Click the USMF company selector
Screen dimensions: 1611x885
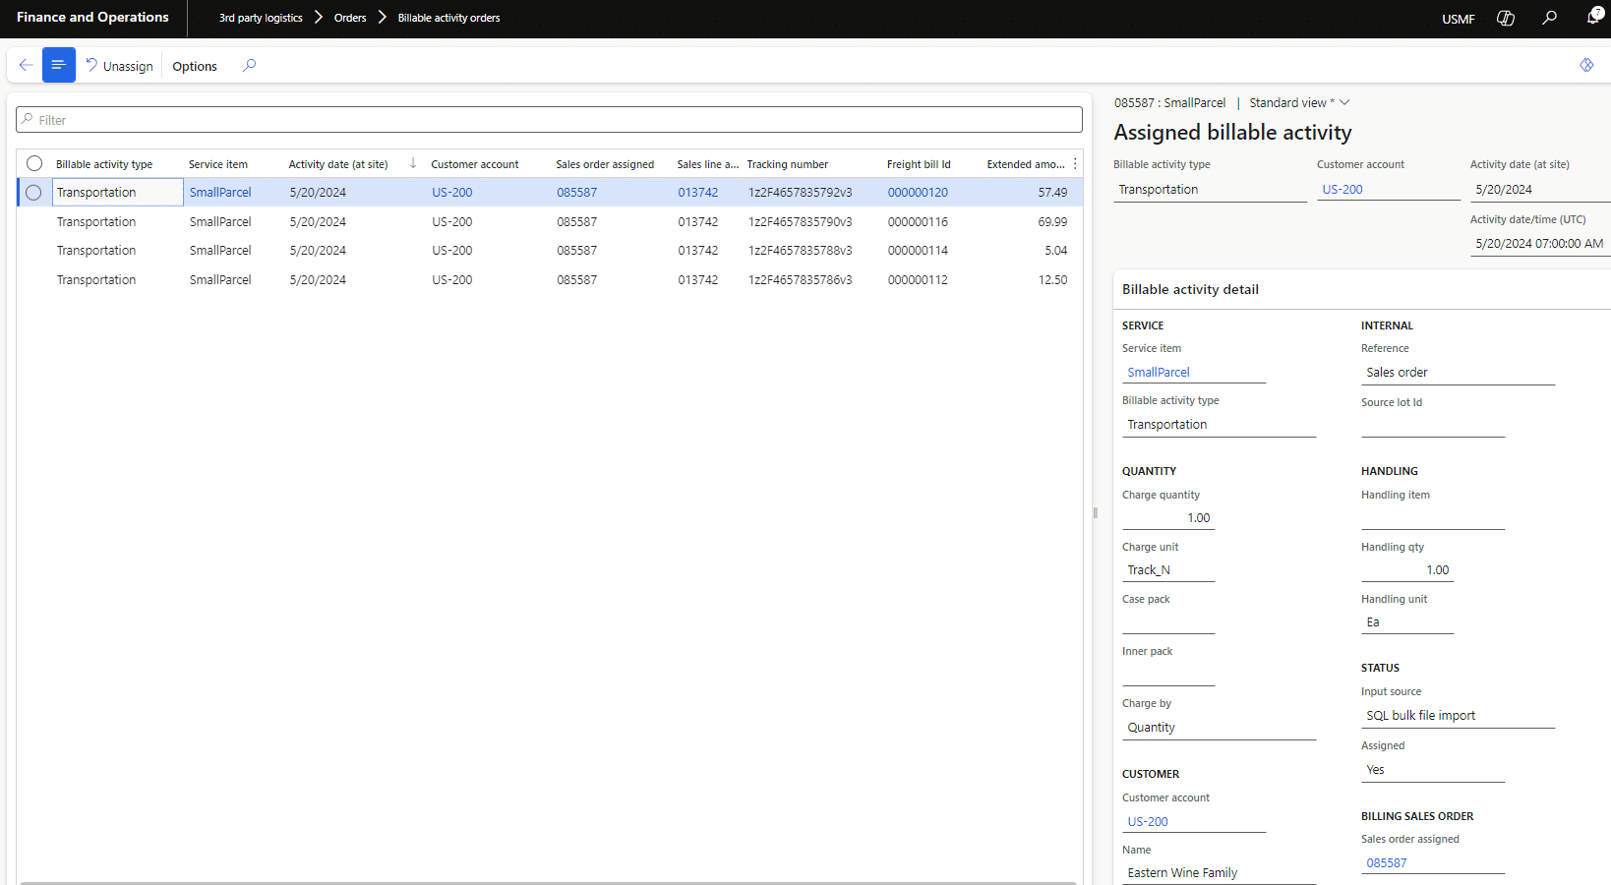coord(1459,19)
